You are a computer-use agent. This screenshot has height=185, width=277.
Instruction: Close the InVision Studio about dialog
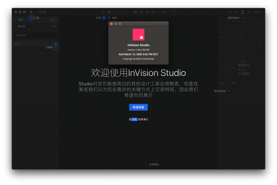(x=111, y=24)
